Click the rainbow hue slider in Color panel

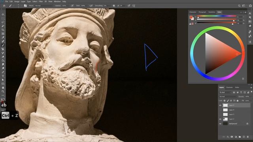click(x=217, y=16)
